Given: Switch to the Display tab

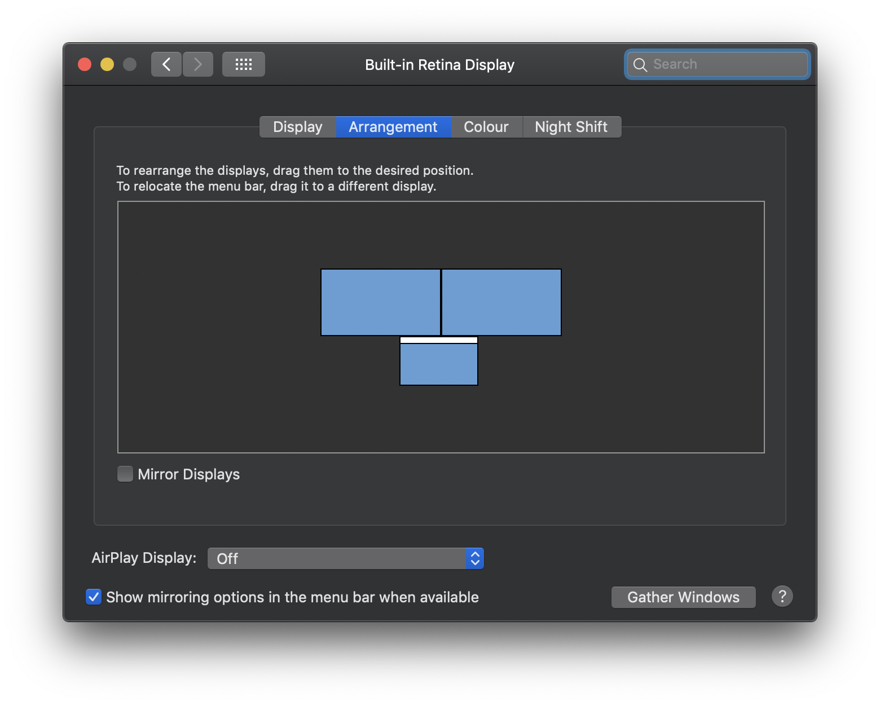Looking at the screenshot, I should tap(297, 126).
